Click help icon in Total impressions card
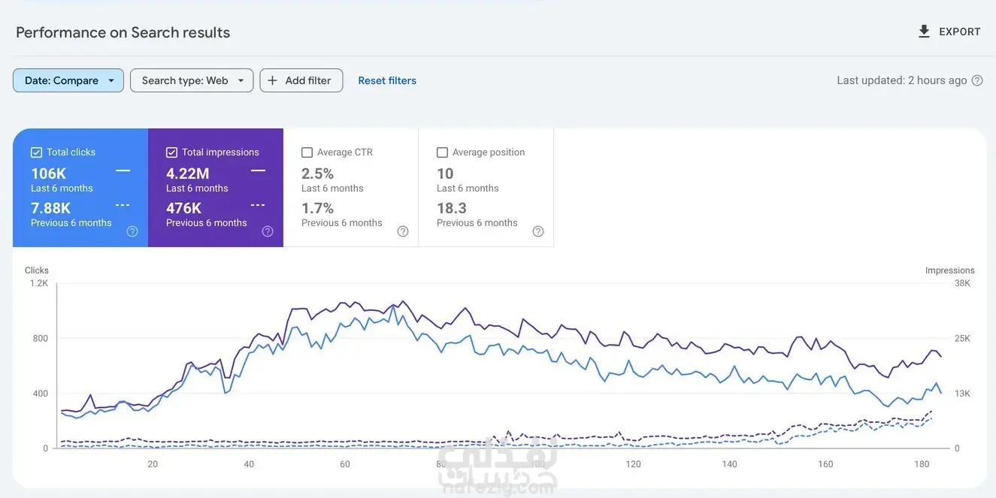Viewport: 996px width, 498px height. pos(268,231)
